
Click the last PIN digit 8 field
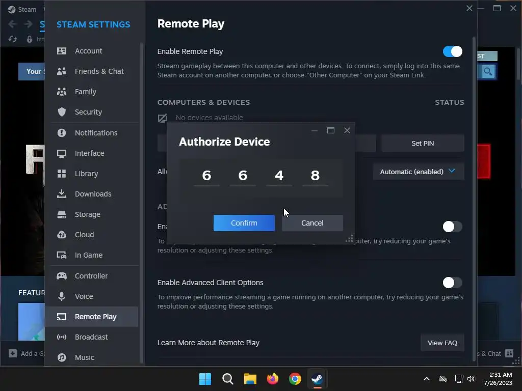(315, 176)
